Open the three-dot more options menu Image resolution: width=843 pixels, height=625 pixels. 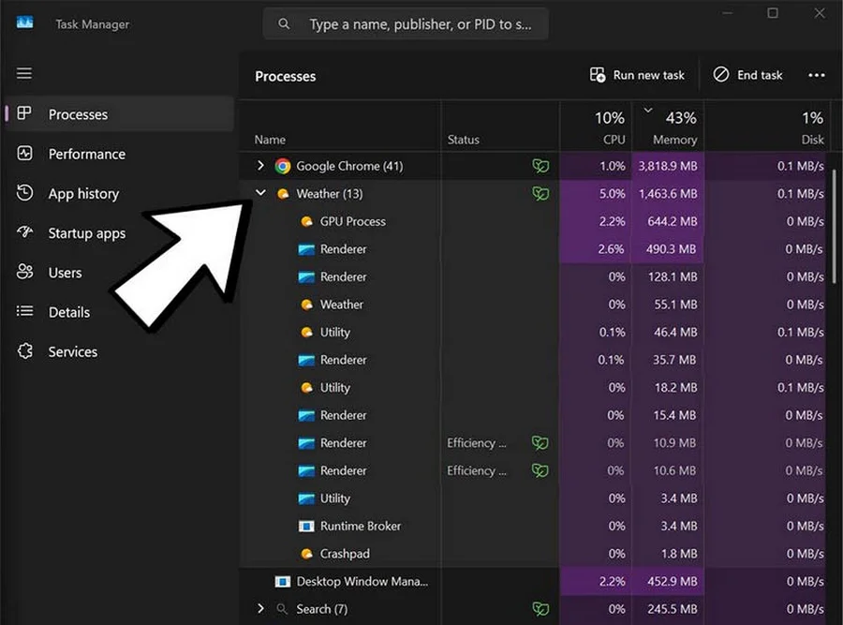pos(816,75)
